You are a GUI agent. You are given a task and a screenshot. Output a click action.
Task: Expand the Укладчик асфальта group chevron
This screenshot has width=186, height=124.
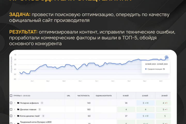tap(15, 103)
